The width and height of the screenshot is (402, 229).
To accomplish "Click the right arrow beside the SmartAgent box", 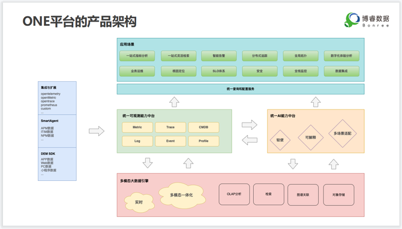I will pos(97,131).
